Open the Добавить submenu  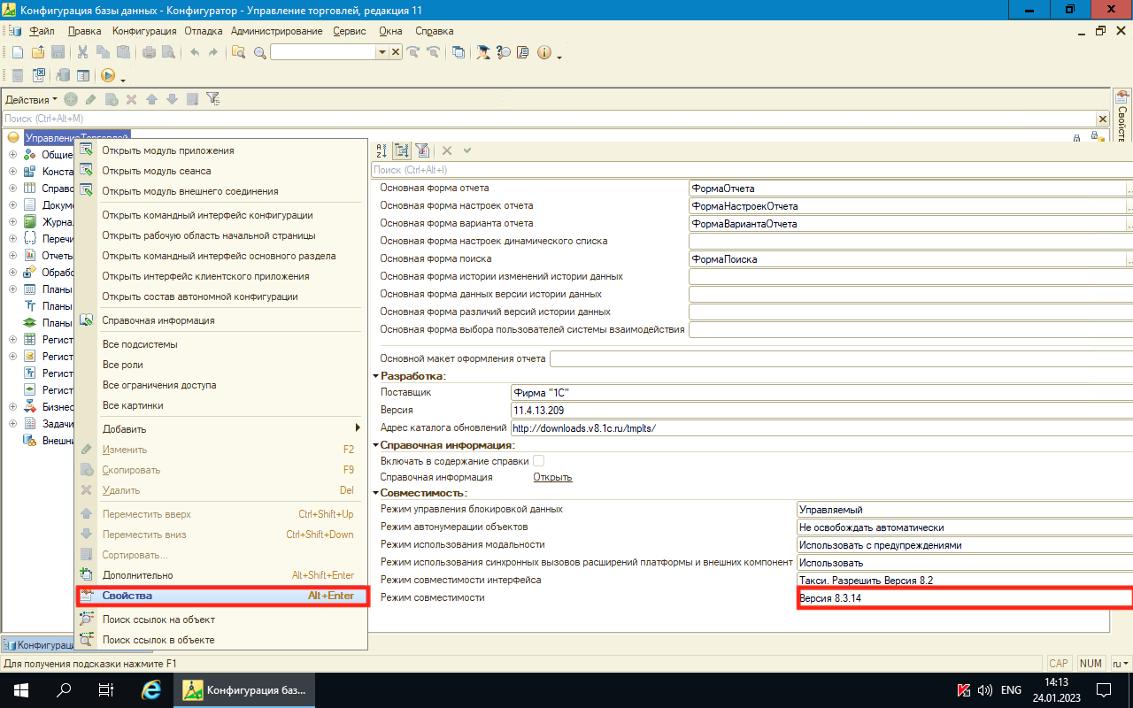221,429
